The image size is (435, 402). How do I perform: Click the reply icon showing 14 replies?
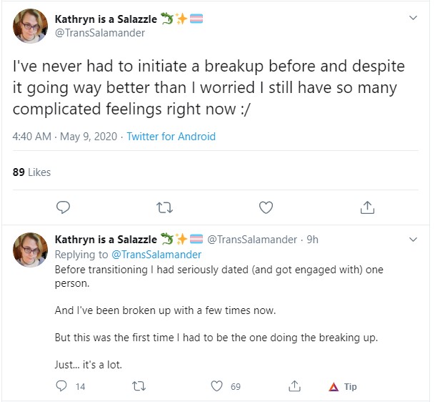61,386
